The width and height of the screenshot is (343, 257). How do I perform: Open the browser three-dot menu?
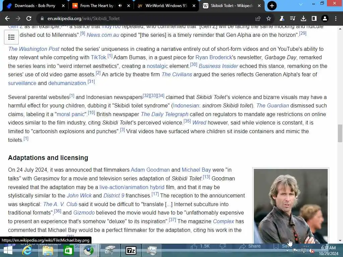[x=336, y=19]
